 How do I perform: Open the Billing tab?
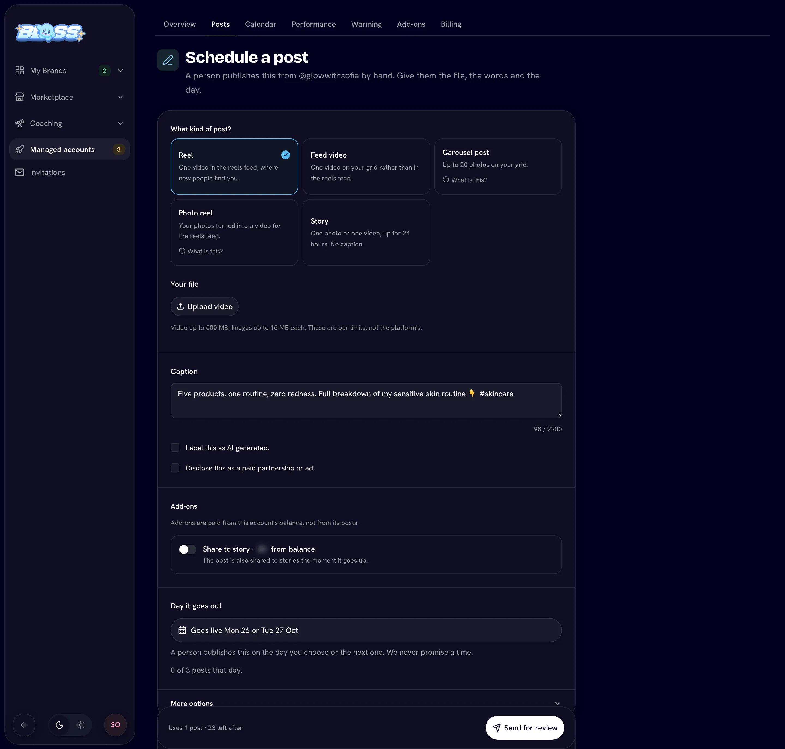point(451,24)
